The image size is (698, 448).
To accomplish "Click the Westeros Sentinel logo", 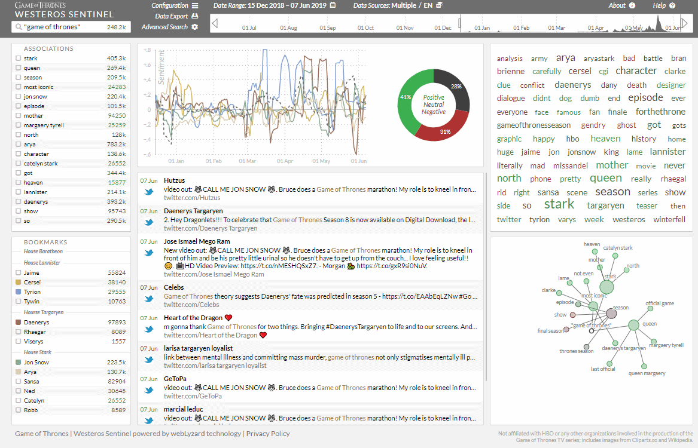I will click(64, 10).
